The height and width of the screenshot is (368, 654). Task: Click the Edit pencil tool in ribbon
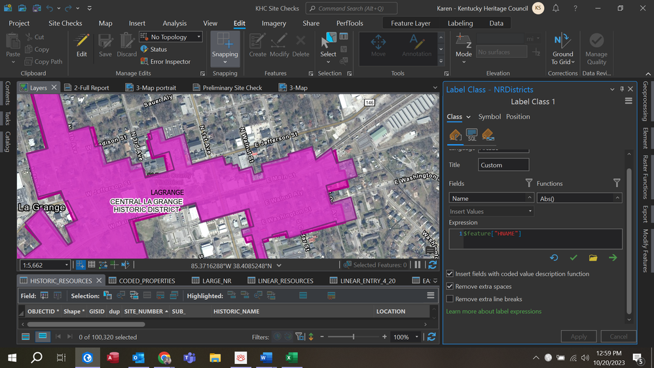(81, 45)
